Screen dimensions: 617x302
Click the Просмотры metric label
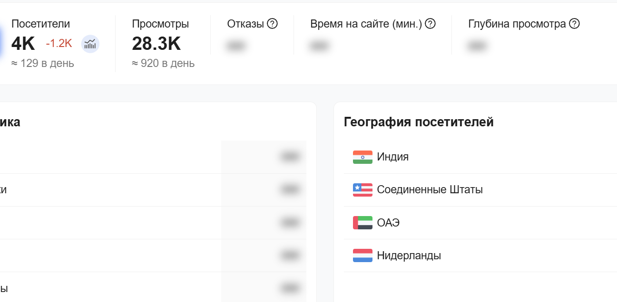tap(160, 24)
